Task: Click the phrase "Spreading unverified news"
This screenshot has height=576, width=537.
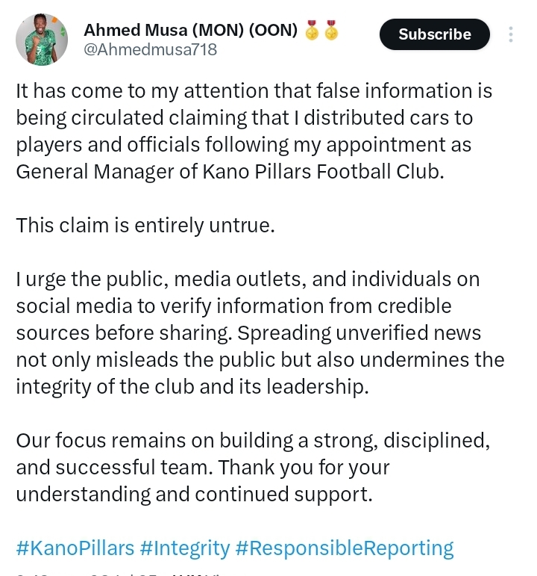Action: pyautogui.click(x=359, y=333)
